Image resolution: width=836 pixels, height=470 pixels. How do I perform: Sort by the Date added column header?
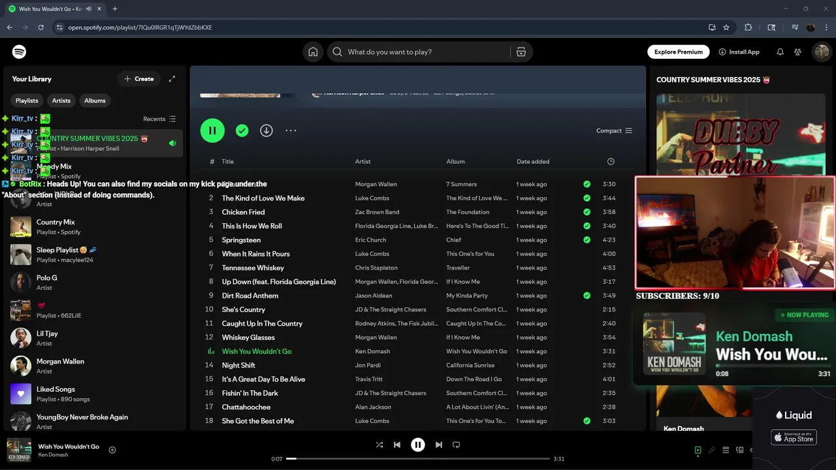pos(533,161)
